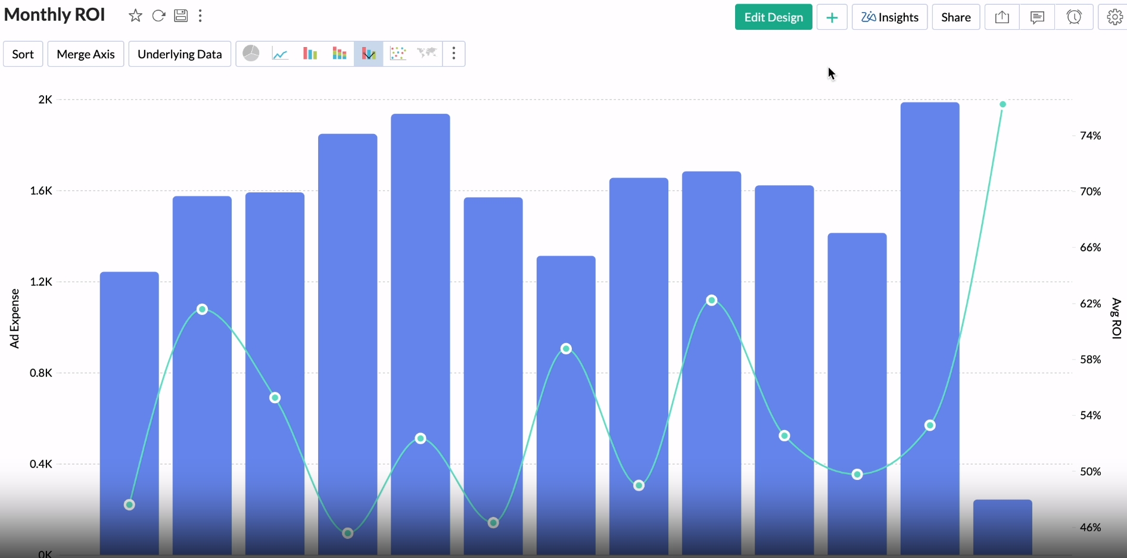
Task: Refresh the report with the reload icon
Action: coord(158,16)
